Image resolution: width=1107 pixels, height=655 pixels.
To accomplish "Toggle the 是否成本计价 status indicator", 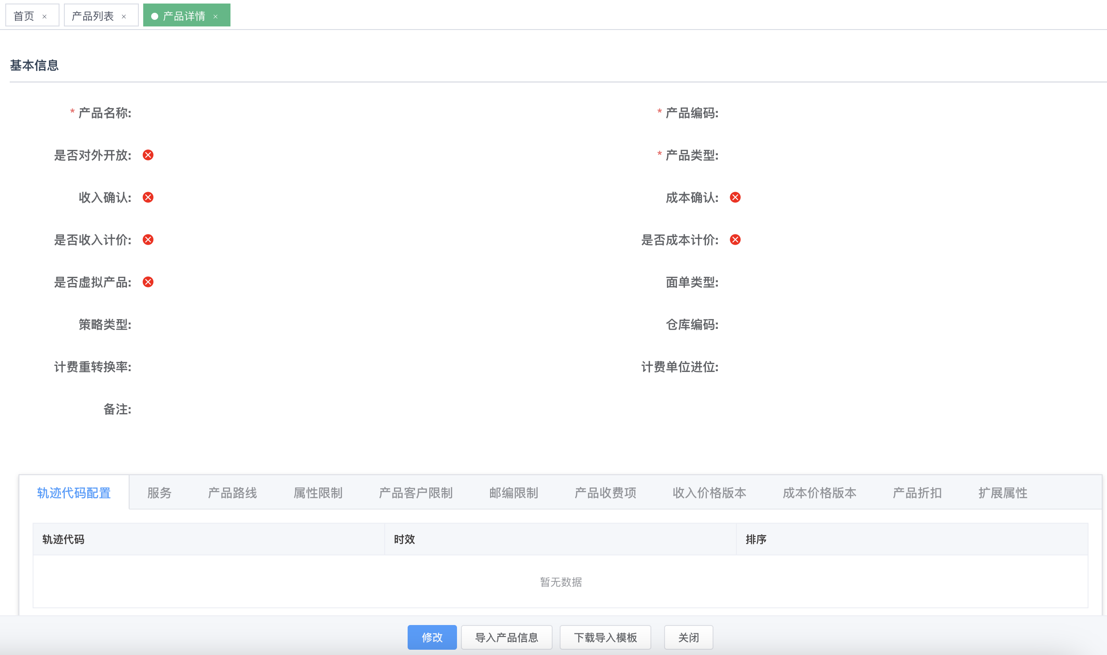I will [735, 240].
